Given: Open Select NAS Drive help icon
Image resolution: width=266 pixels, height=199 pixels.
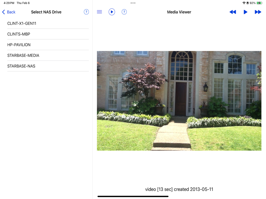Looking at the screenshot, I should coord(86,12).
